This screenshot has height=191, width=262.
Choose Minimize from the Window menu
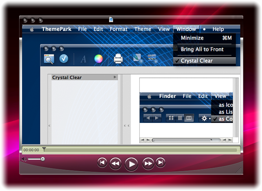click(204, 38)
